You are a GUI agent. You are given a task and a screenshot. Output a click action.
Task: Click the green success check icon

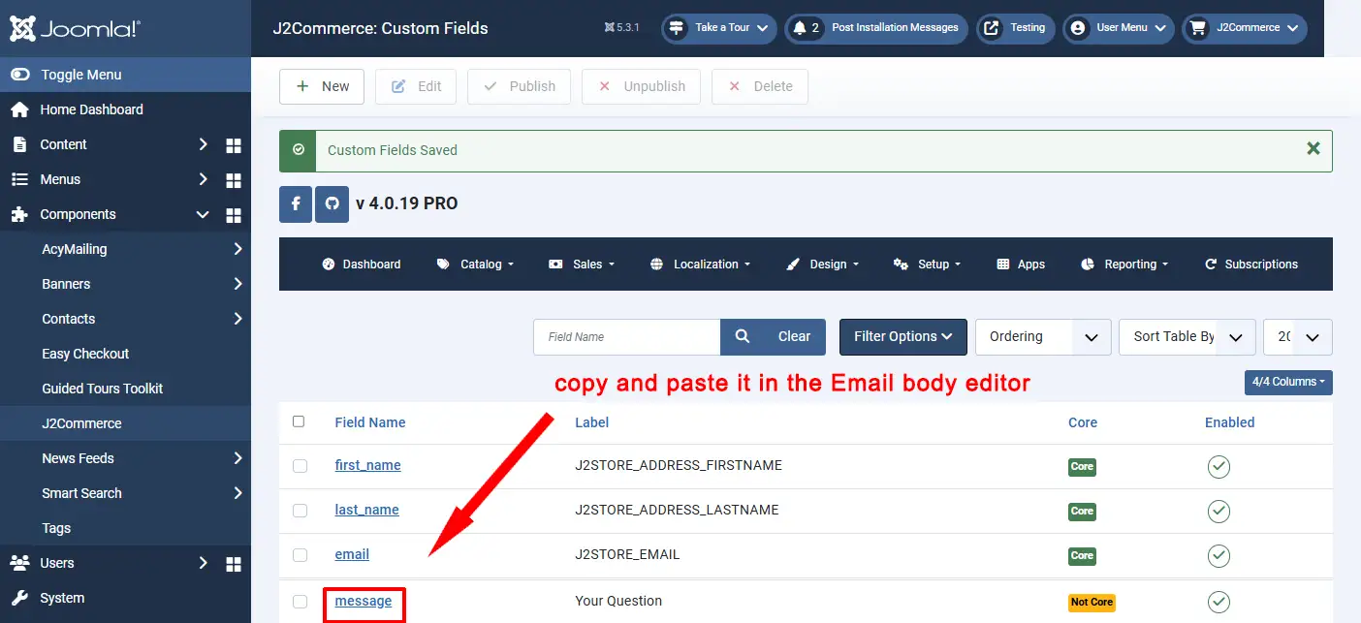[298, 150]
